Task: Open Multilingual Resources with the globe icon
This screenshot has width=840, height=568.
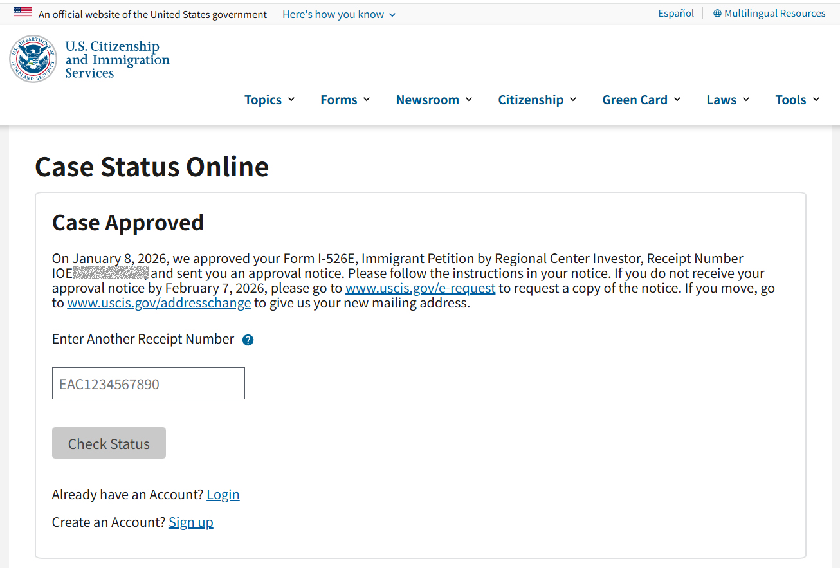Action: (769, 14)
